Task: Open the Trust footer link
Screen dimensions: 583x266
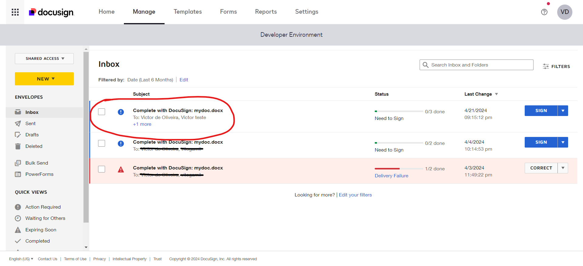Action: 157,259
